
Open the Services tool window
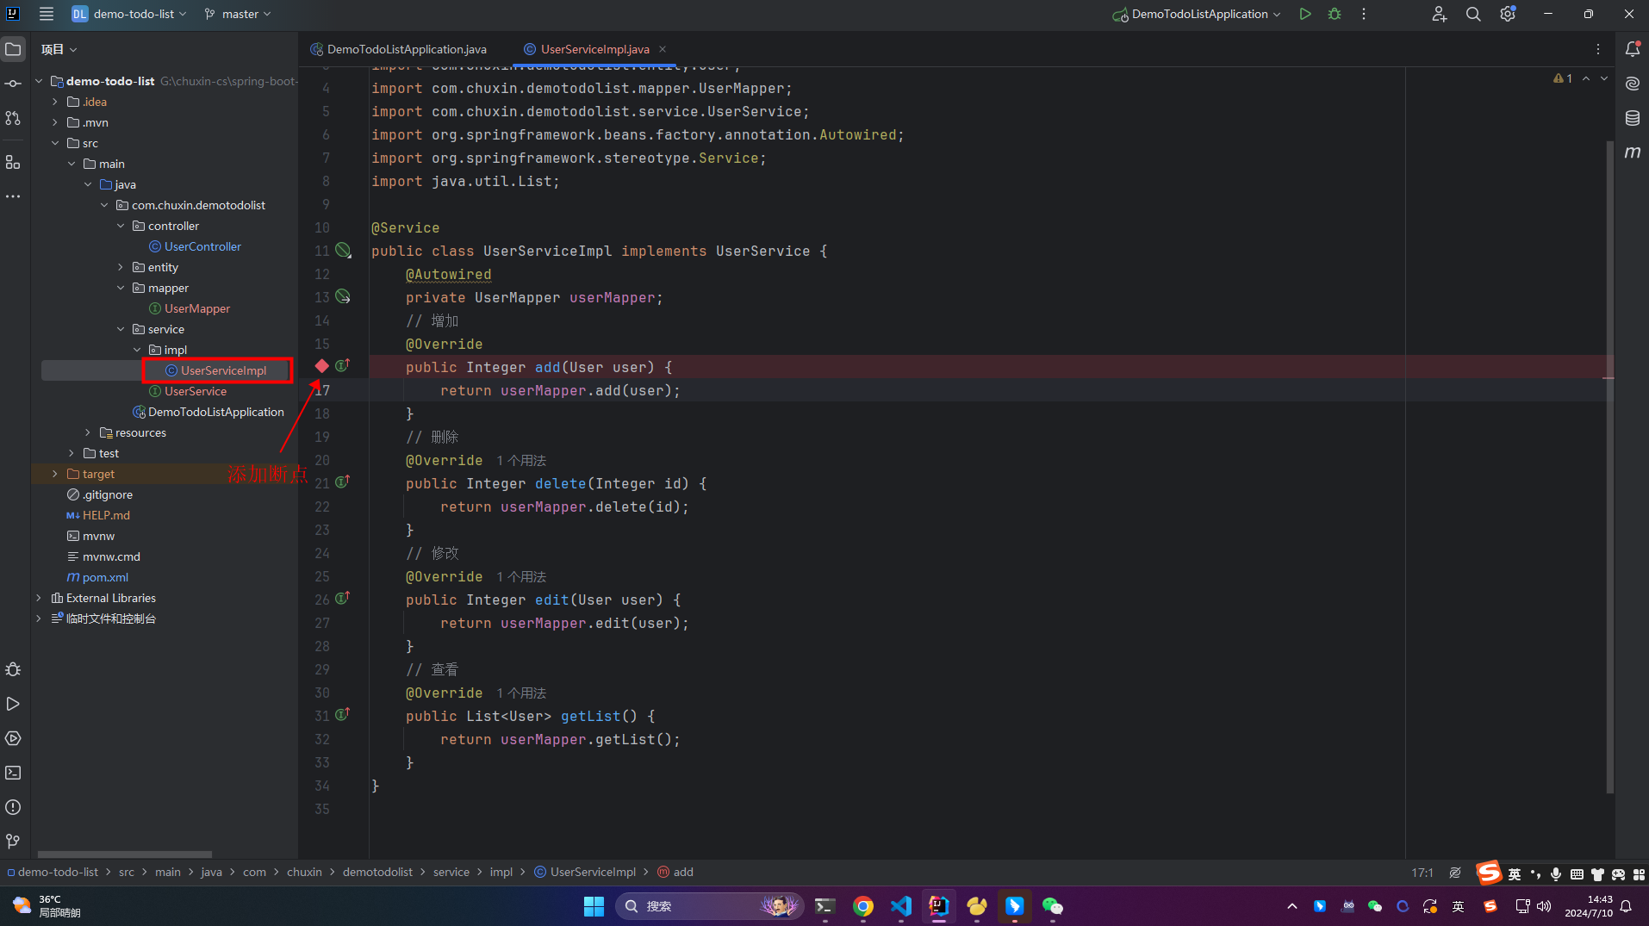[x=13, y=738]
